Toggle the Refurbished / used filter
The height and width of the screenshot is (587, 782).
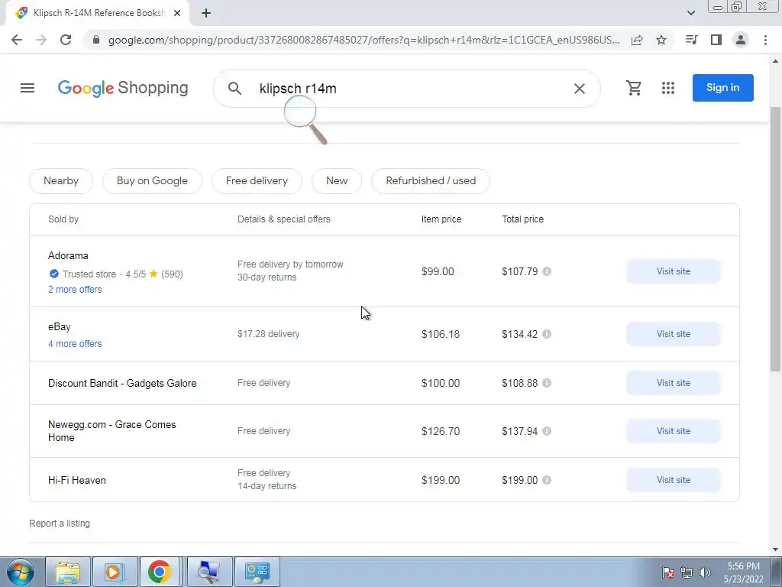pos(431,180)
